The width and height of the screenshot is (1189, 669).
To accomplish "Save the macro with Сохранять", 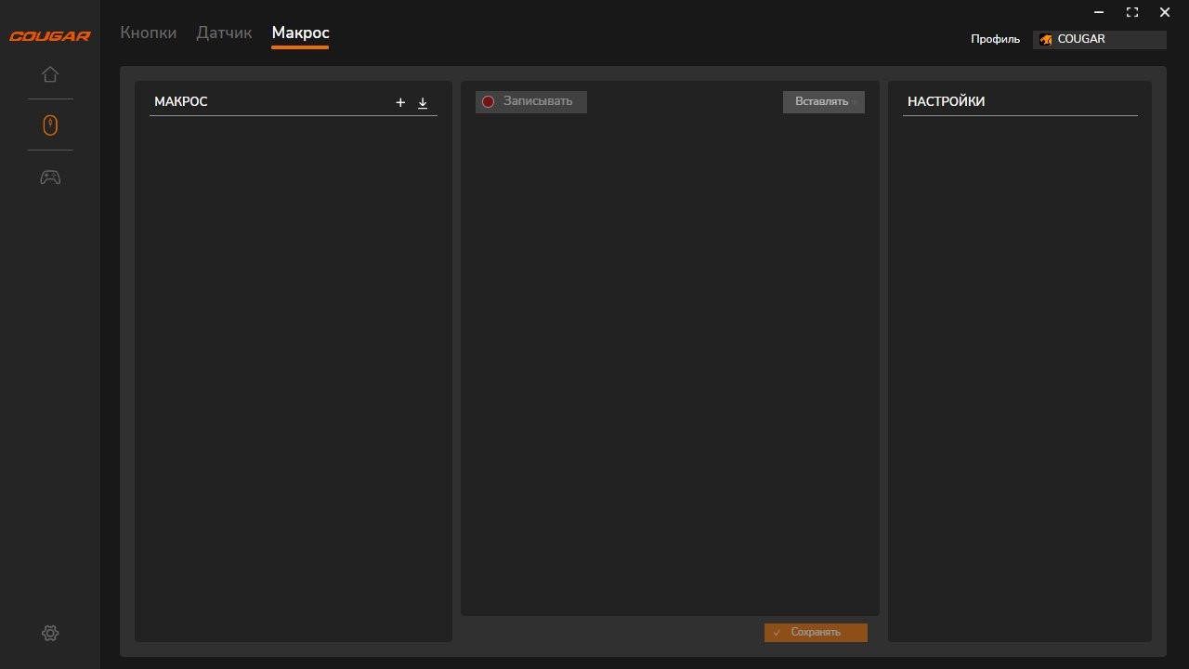I will click(816, 632).
